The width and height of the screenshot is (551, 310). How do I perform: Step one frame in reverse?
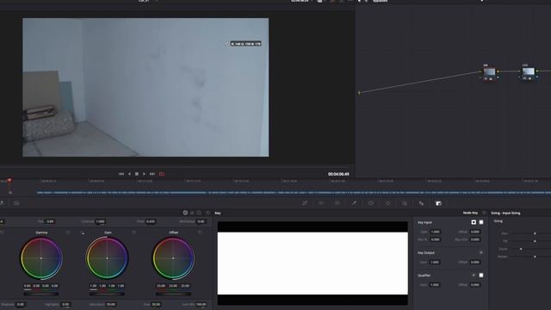129,174
